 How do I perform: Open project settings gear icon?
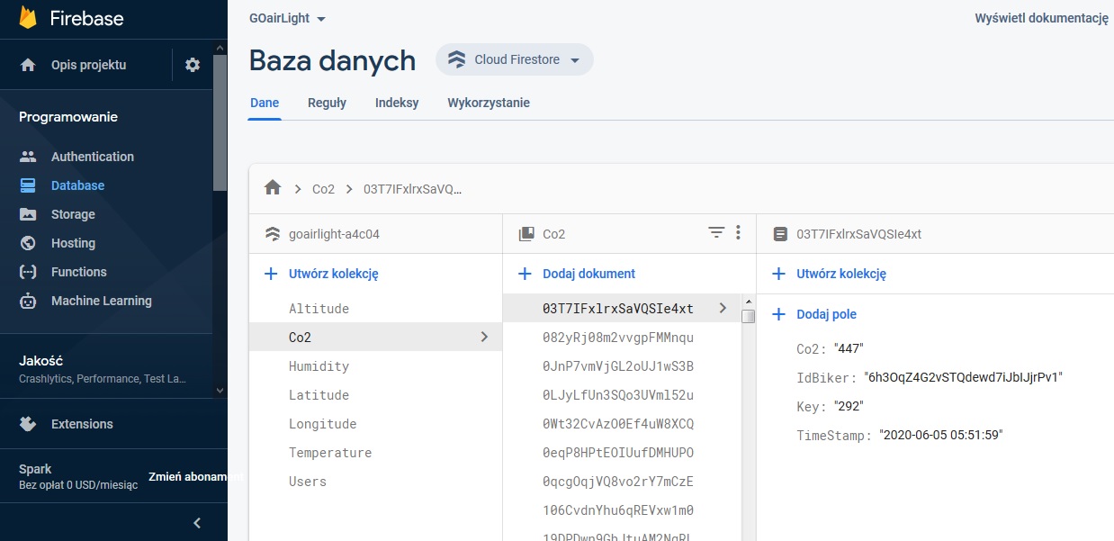193,65
